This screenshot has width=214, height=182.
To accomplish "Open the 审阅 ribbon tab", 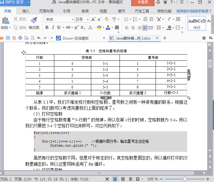I will [85, 11].
